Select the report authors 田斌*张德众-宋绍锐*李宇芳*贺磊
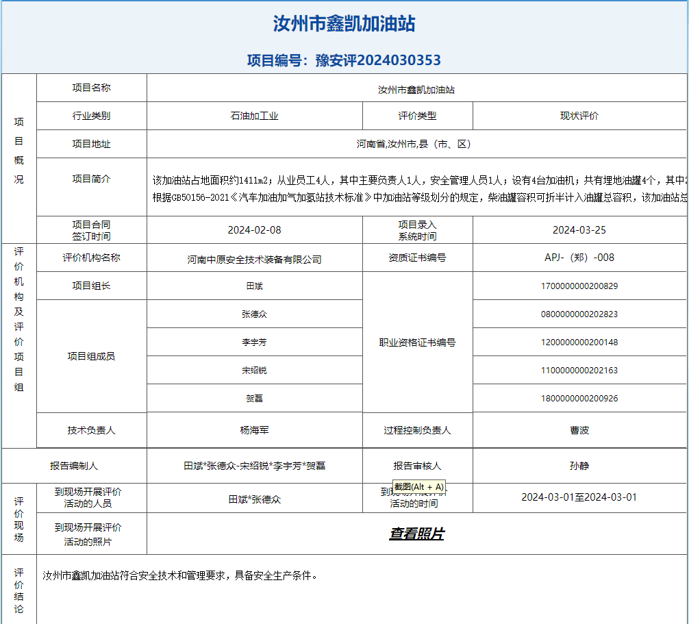 (254, 466)
